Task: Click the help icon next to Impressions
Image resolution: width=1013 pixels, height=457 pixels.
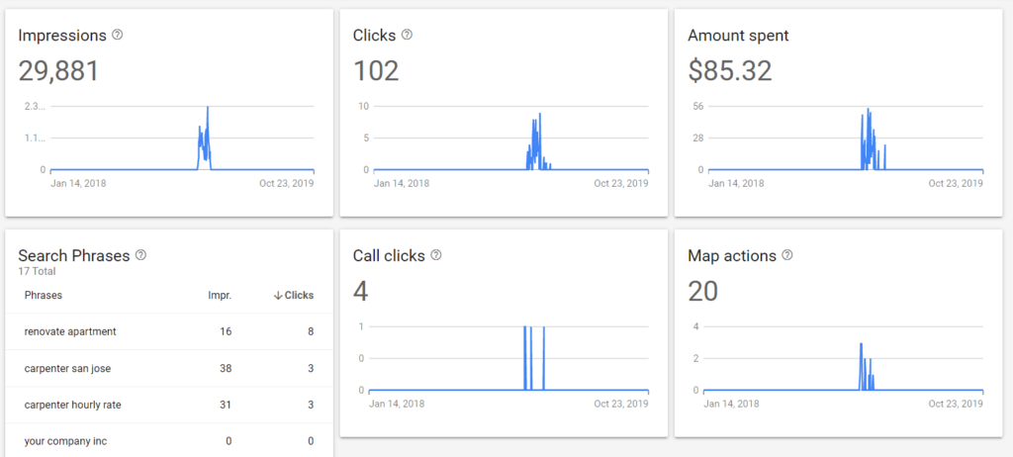Action: tap(118, 35)
